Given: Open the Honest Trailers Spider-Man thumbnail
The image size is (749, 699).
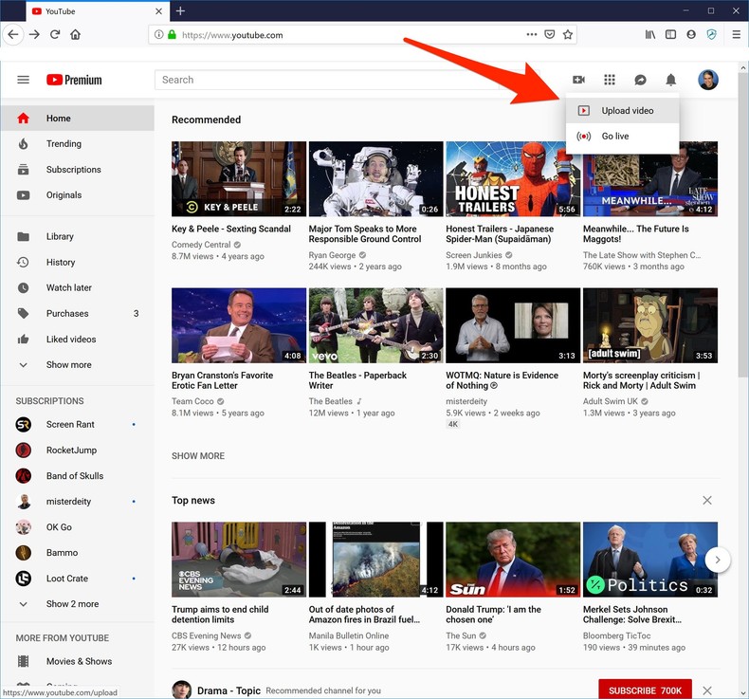Looking at the screenshot, I should click(x=513, y=179).
